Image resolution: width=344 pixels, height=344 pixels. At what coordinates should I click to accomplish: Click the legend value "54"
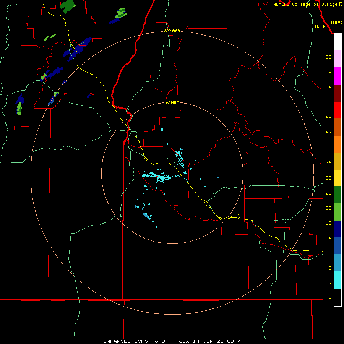(x=328, y=87)
